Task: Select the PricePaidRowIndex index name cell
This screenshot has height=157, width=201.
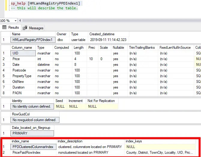Action: point(27,153)
